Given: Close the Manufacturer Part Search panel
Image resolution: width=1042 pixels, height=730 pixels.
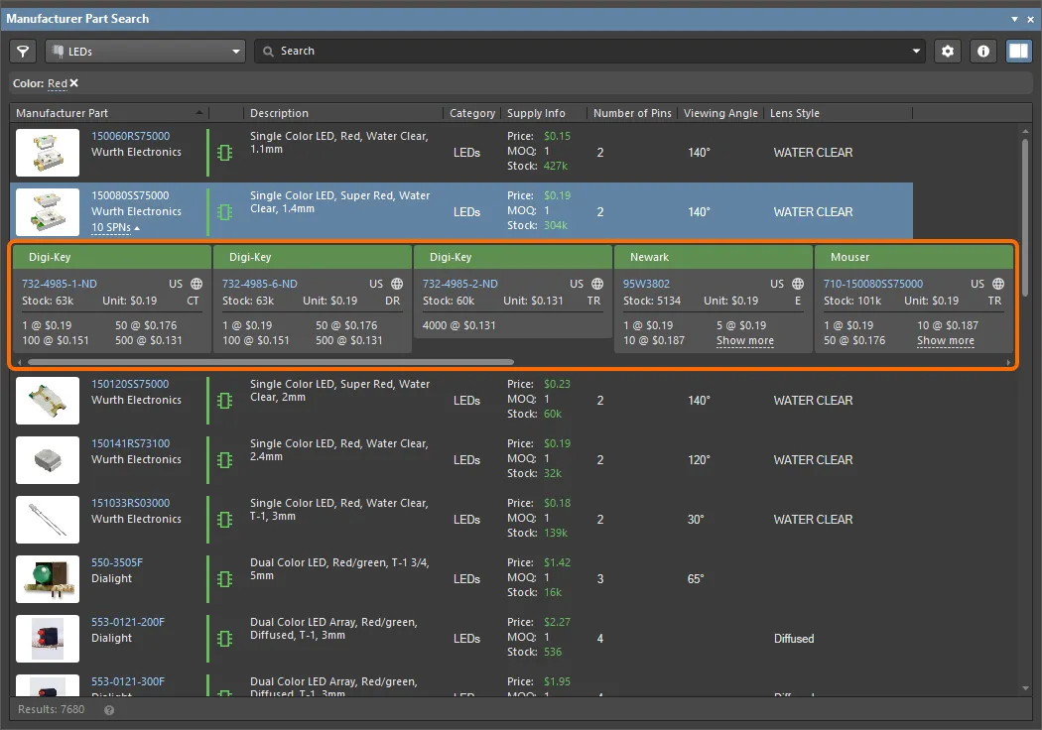Looking at the screenshot, I should pyautogui.click(x=1031, y=19).
